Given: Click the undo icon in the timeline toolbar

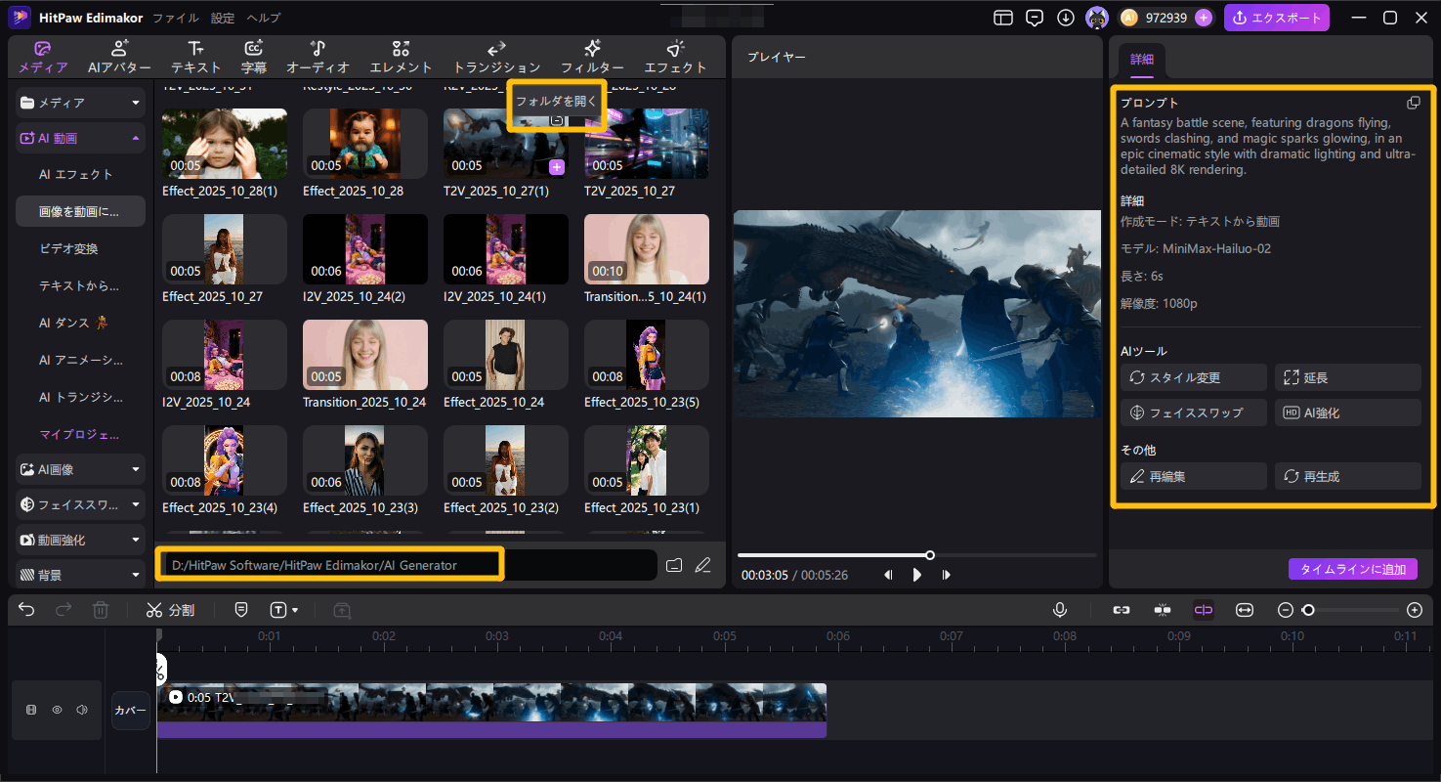Looking at the screenshot, I should tap(26, 610).
